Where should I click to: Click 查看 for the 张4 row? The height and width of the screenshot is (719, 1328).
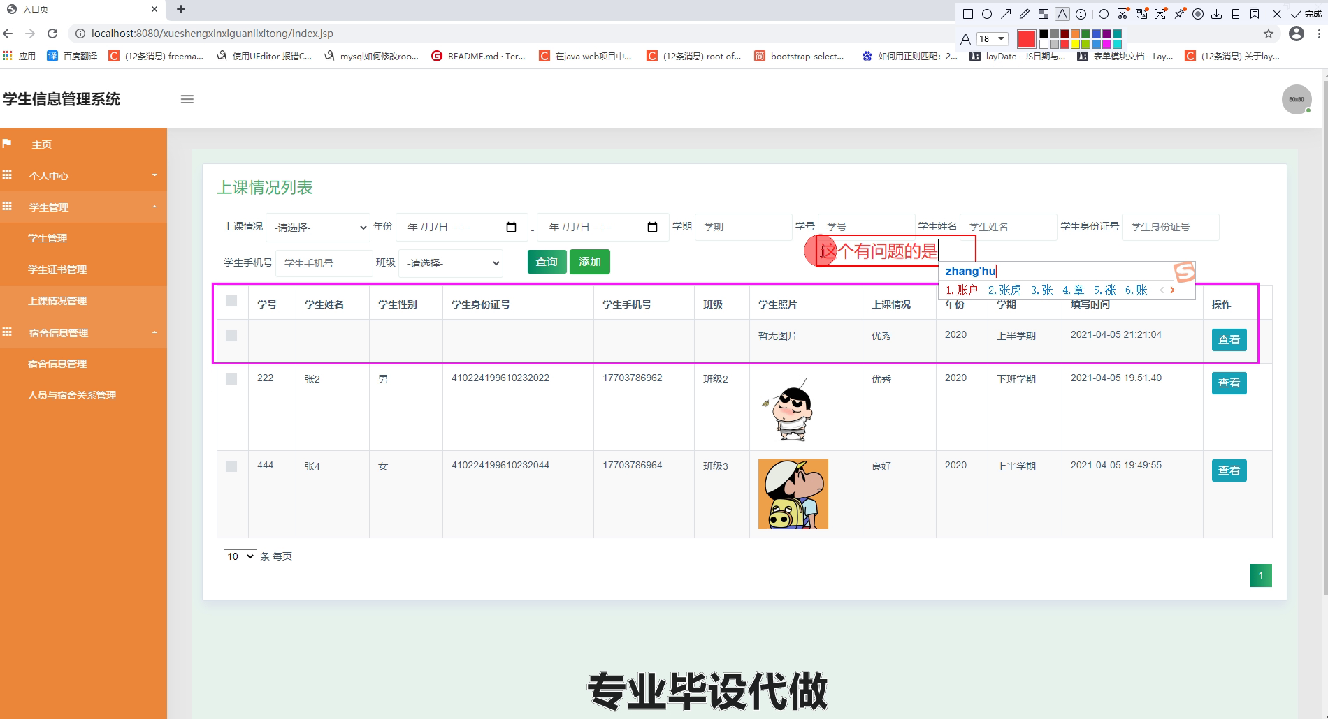[x=1229, y=470]
